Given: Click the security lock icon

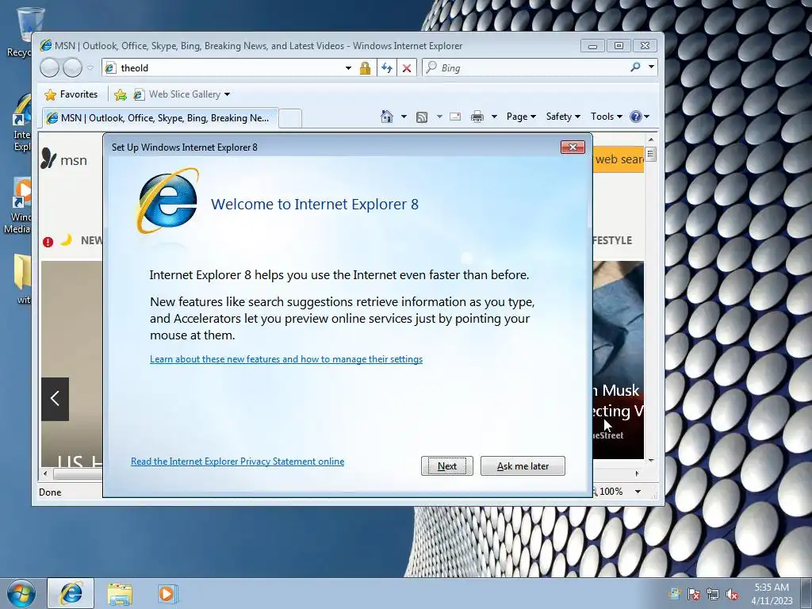Looking at the screenshot, I should (x=365, y=68).
